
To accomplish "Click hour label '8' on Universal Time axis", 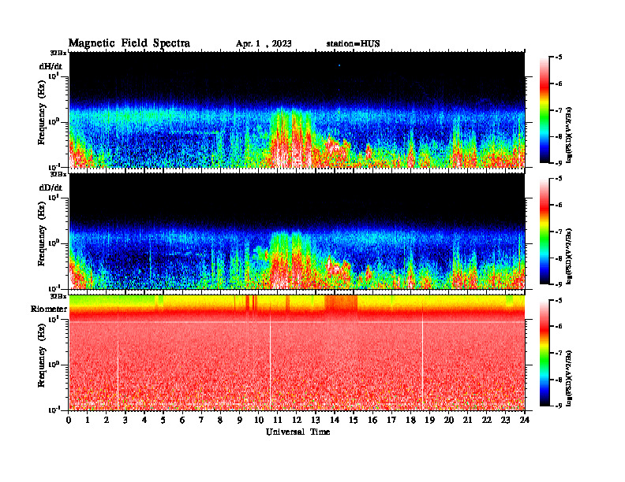I will pyautogui.click(x=220, y=421).
